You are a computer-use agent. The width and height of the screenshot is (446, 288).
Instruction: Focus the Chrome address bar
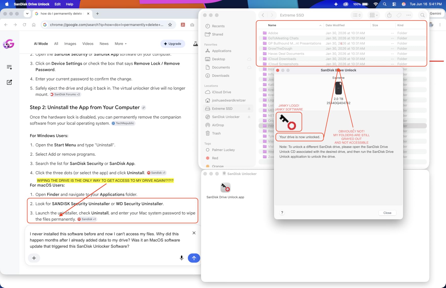[107, 25]
